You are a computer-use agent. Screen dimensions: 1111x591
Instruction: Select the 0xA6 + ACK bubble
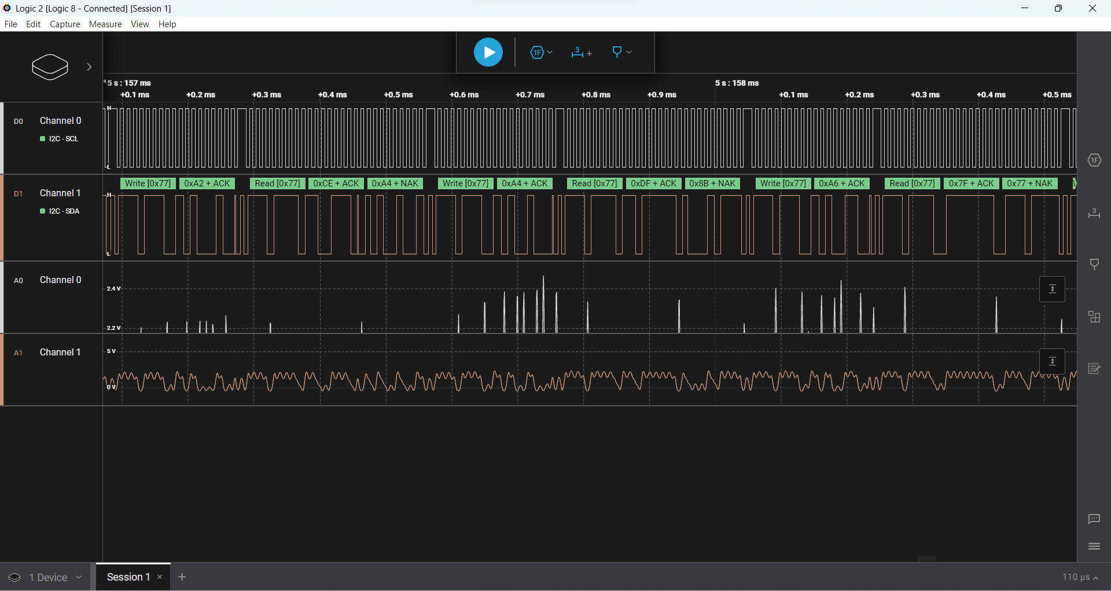pos(841,183)
